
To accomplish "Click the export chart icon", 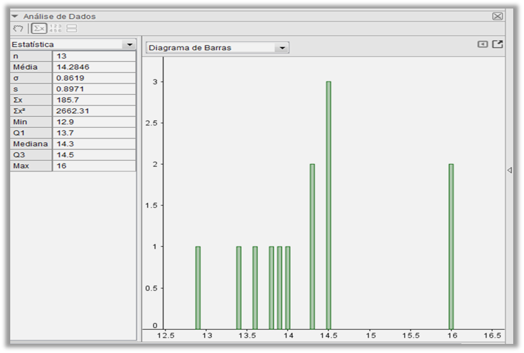I will pyautogui.click(x=497, y=44).
